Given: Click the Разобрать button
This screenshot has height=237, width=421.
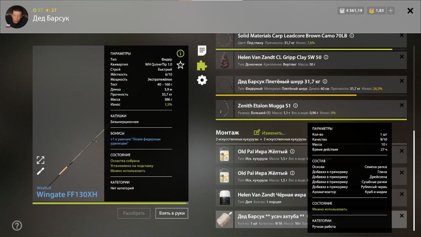Looking at the screenshot, I should click(134, 213).
